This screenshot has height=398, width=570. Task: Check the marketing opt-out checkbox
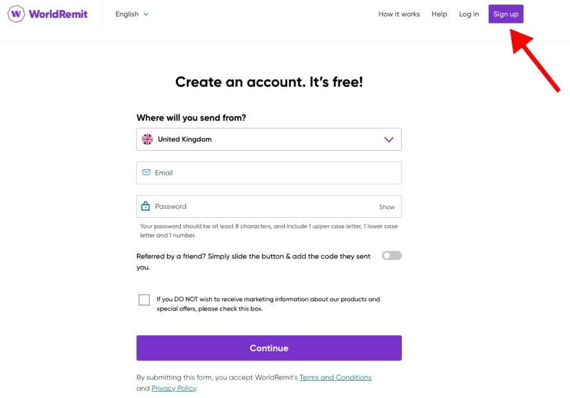tap(144, 300)
